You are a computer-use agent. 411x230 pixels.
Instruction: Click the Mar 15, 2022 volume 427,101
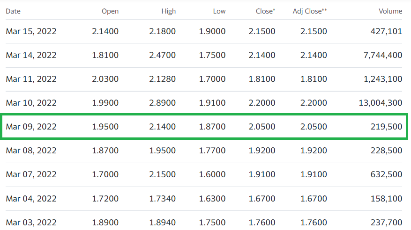386,31
